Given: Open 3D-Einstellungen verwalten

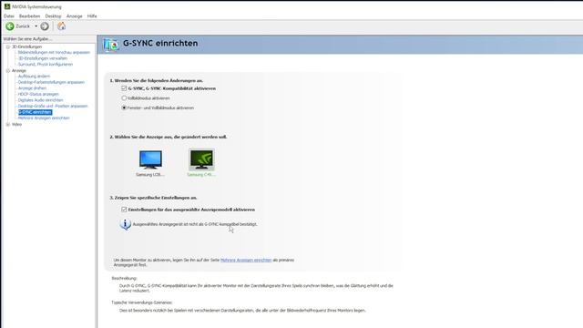Looking at the screenshot, I should 43,58.
